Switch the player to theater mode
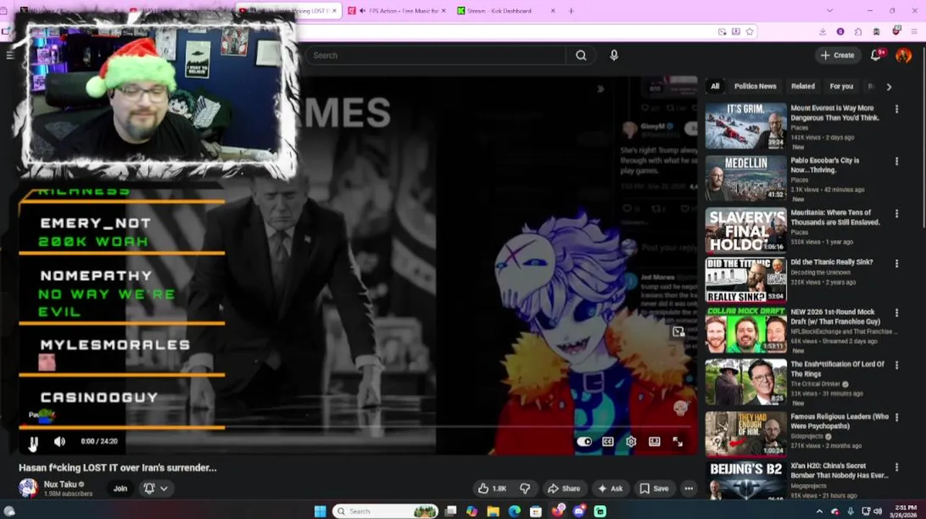 pos(654,442)
